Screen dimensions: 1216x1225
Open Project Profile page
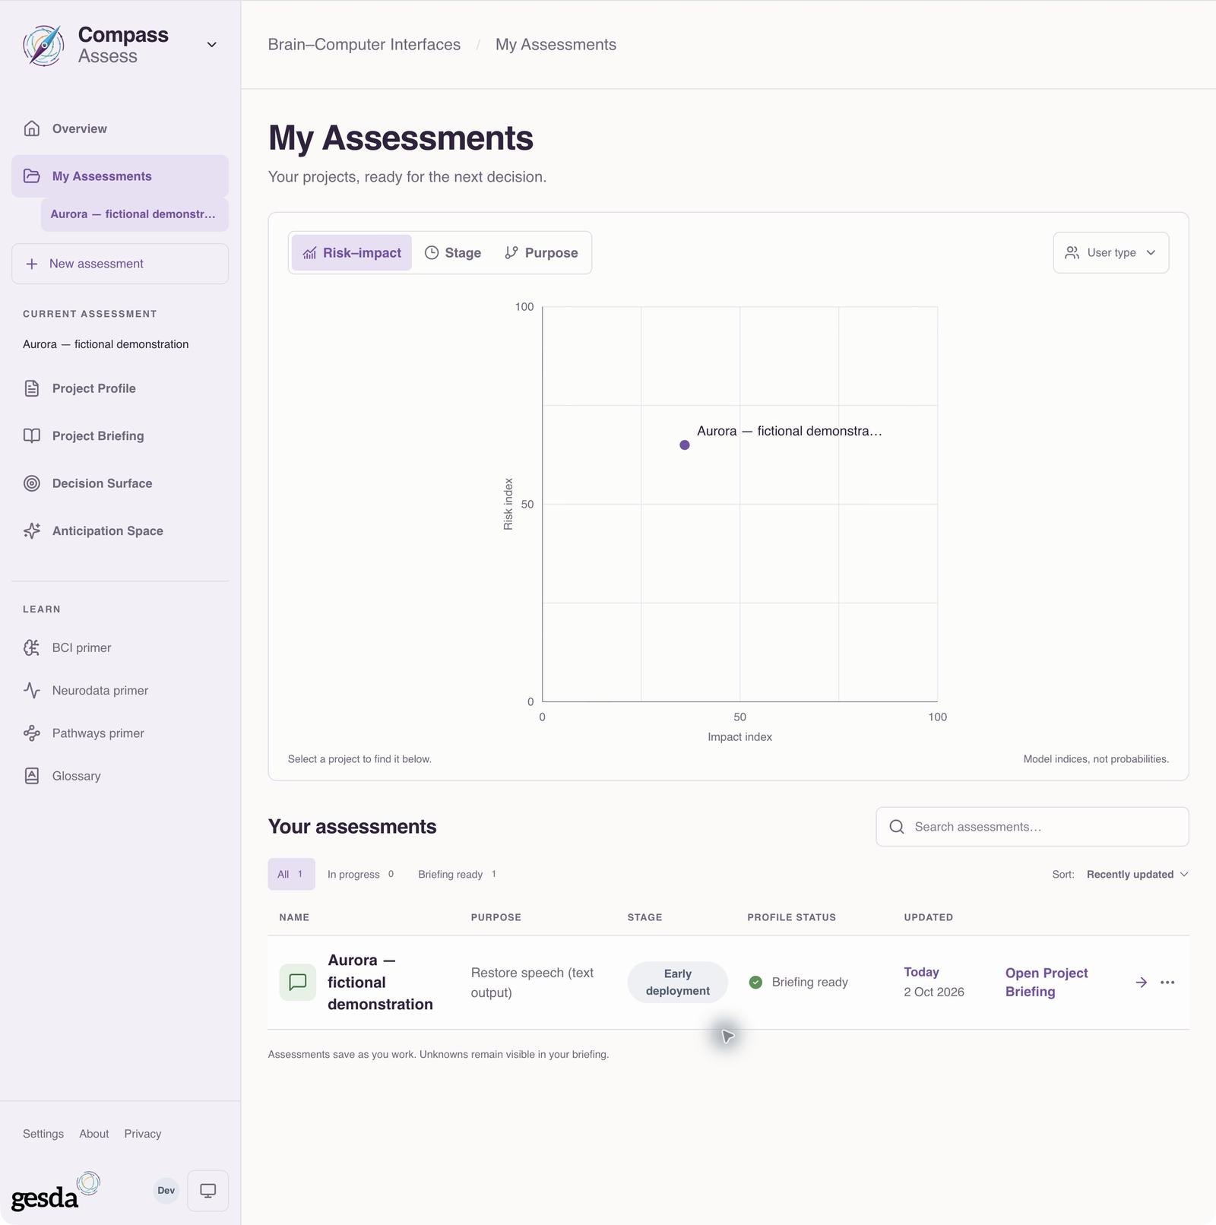(x=120, y=388)
